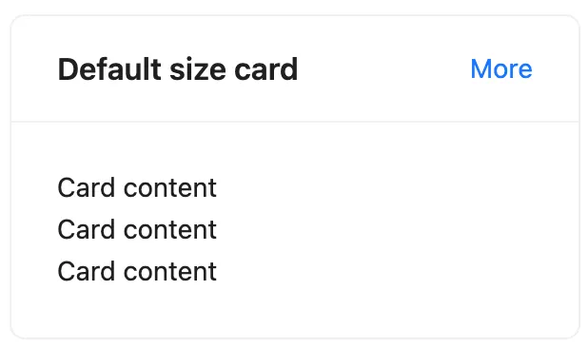Select the first 'Card content' line
Viewport: 588px width, 348px height.
[x=137, y=187]
